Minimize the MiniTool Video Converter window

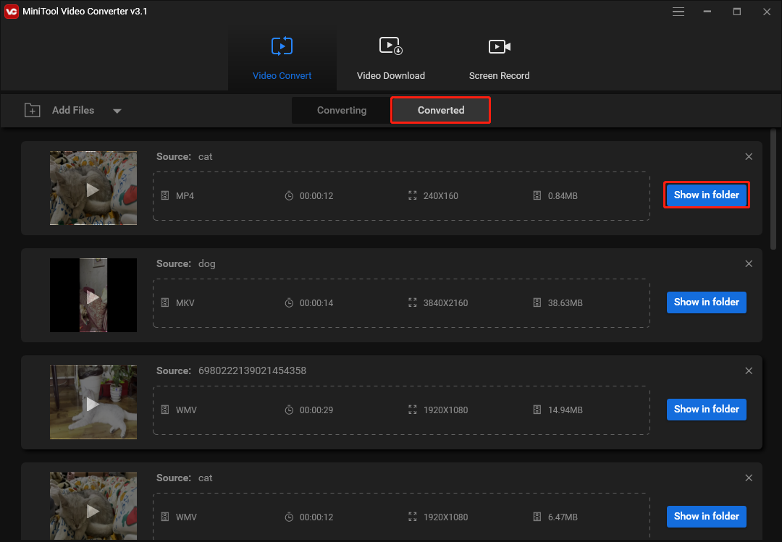[707, 12]
